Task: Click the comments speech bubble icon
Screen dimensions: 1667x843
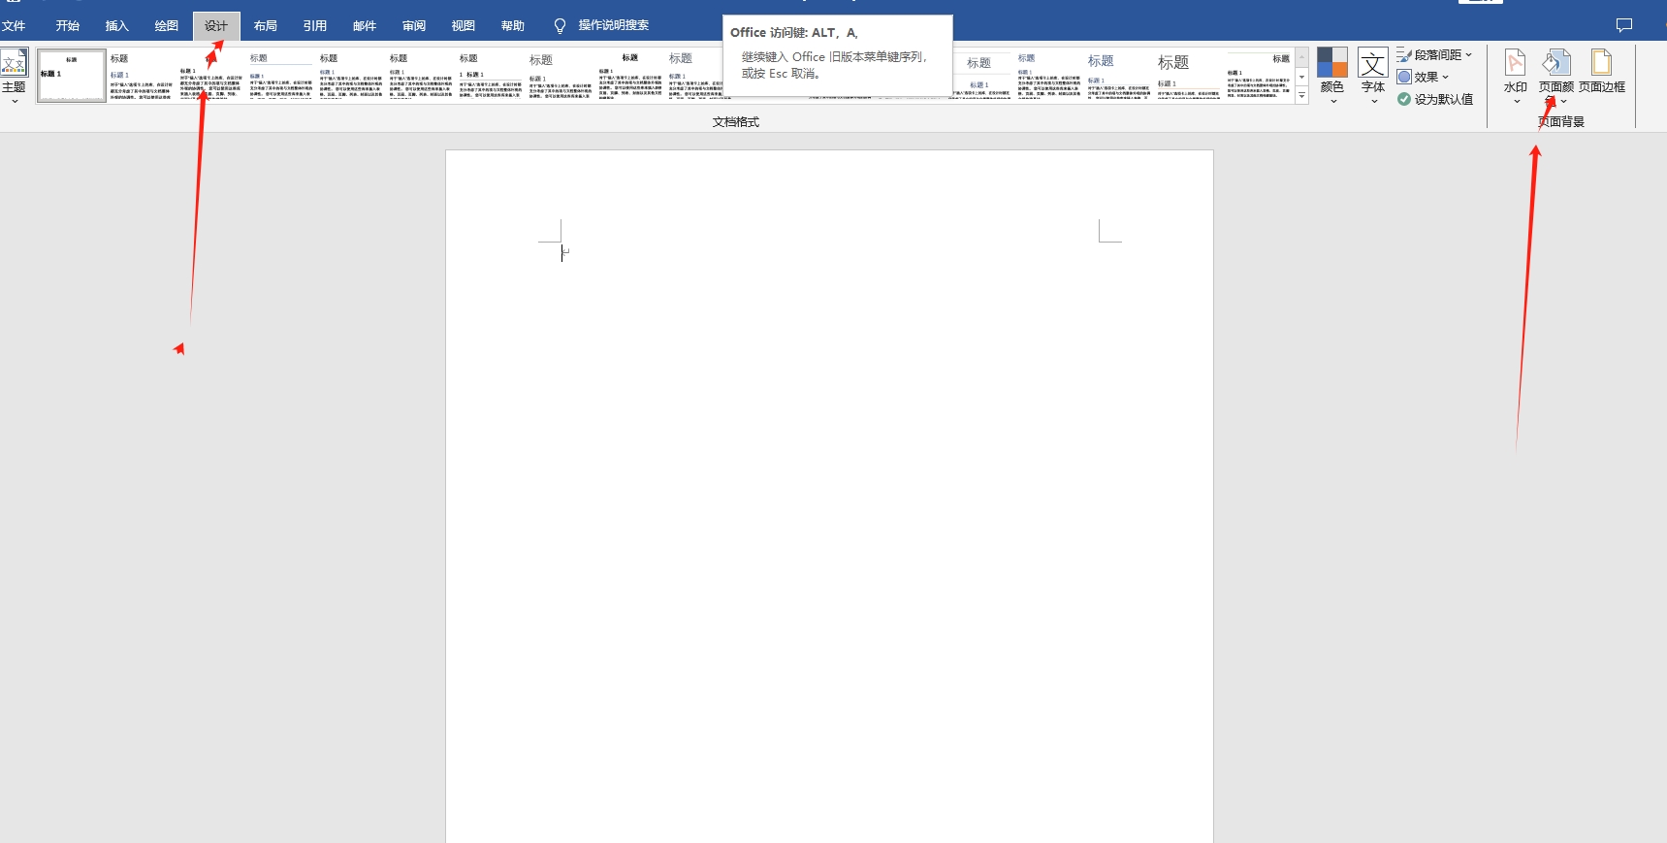Action: [x=1624, y=25]
